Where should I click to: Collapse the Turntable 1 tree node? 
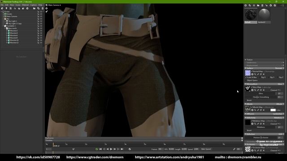[x=4, y=26]
